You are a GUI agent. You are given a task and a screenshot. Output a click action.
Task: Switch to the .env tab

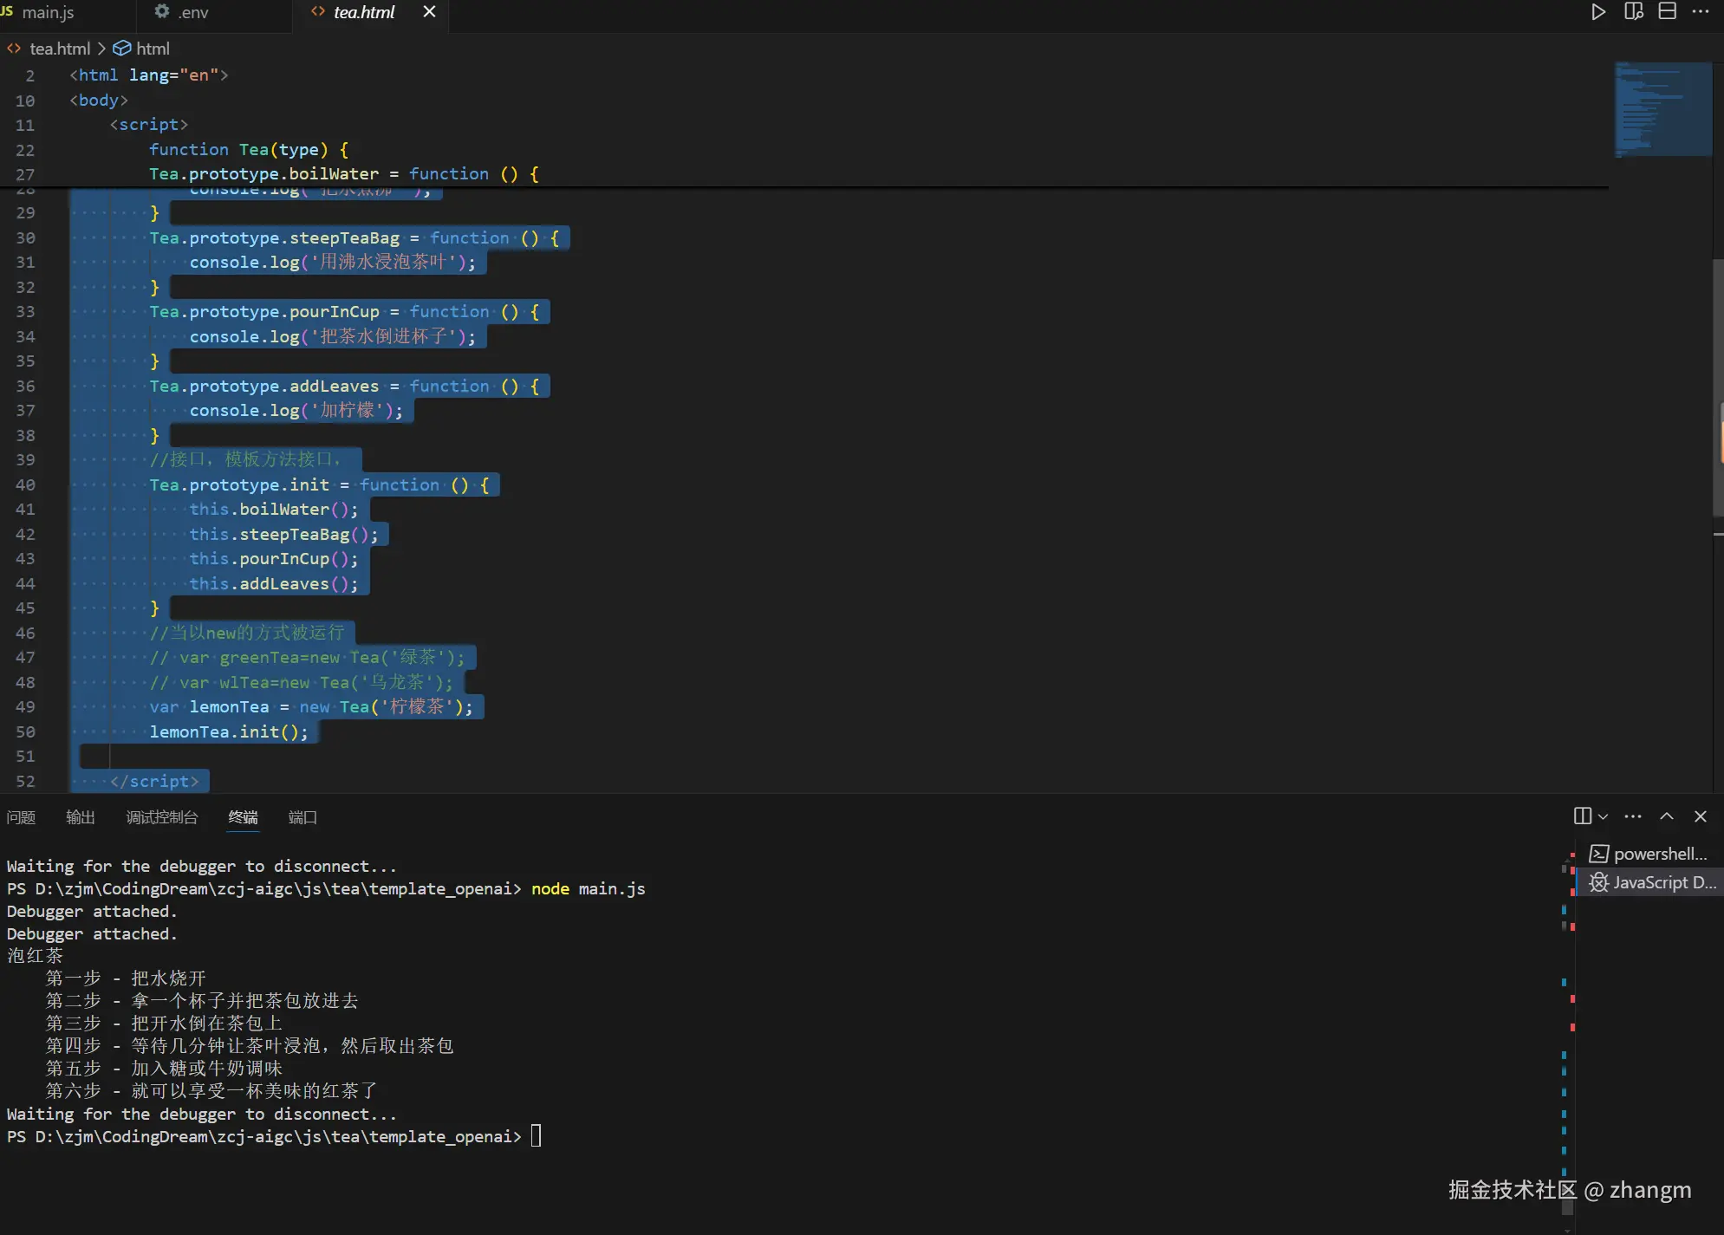pos(192,12)
